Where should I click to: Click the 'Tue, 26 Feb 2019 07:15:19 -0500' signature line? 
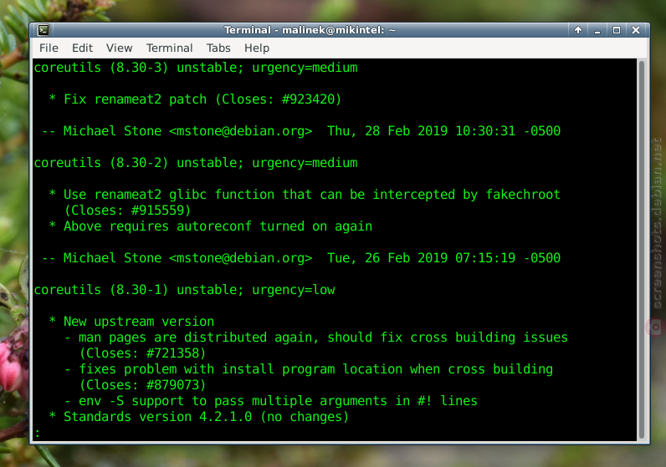click(301, 258)
